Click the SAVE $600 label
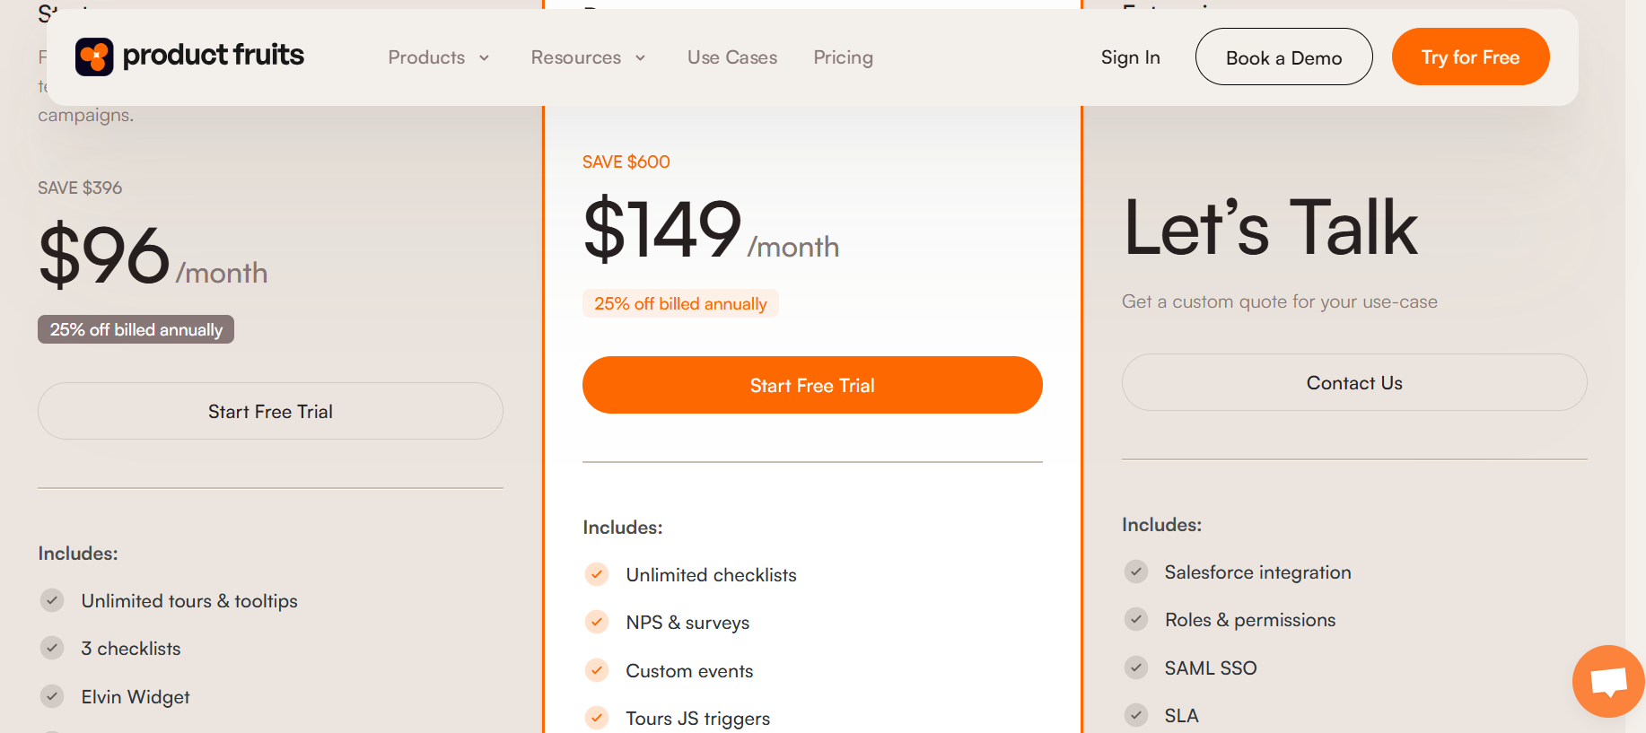This screenshot has width=1646, height=733. point(626,161)
